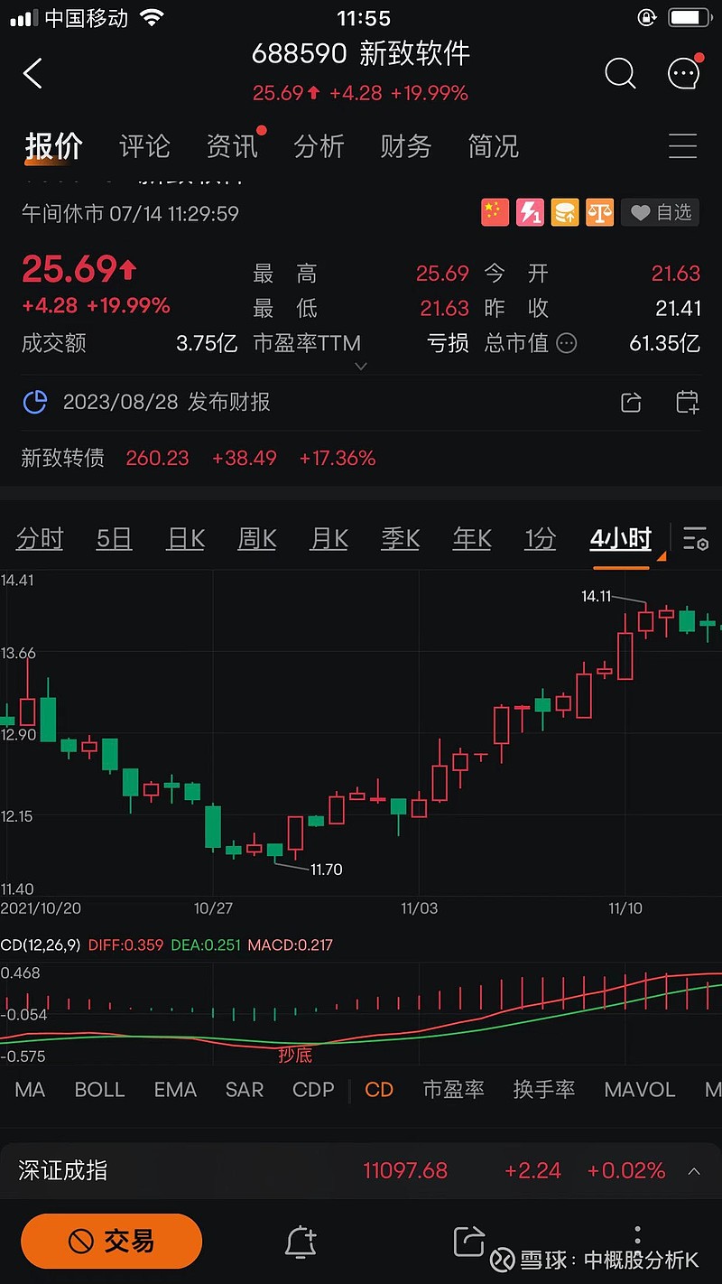The width and height of the screenshot is (722, 1284).
Task: Select 周K chart period
Action: point(257,539)
